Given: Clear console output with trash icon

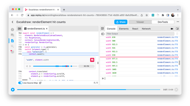Looking at the screenshot, I should click(x=177, y=34).
